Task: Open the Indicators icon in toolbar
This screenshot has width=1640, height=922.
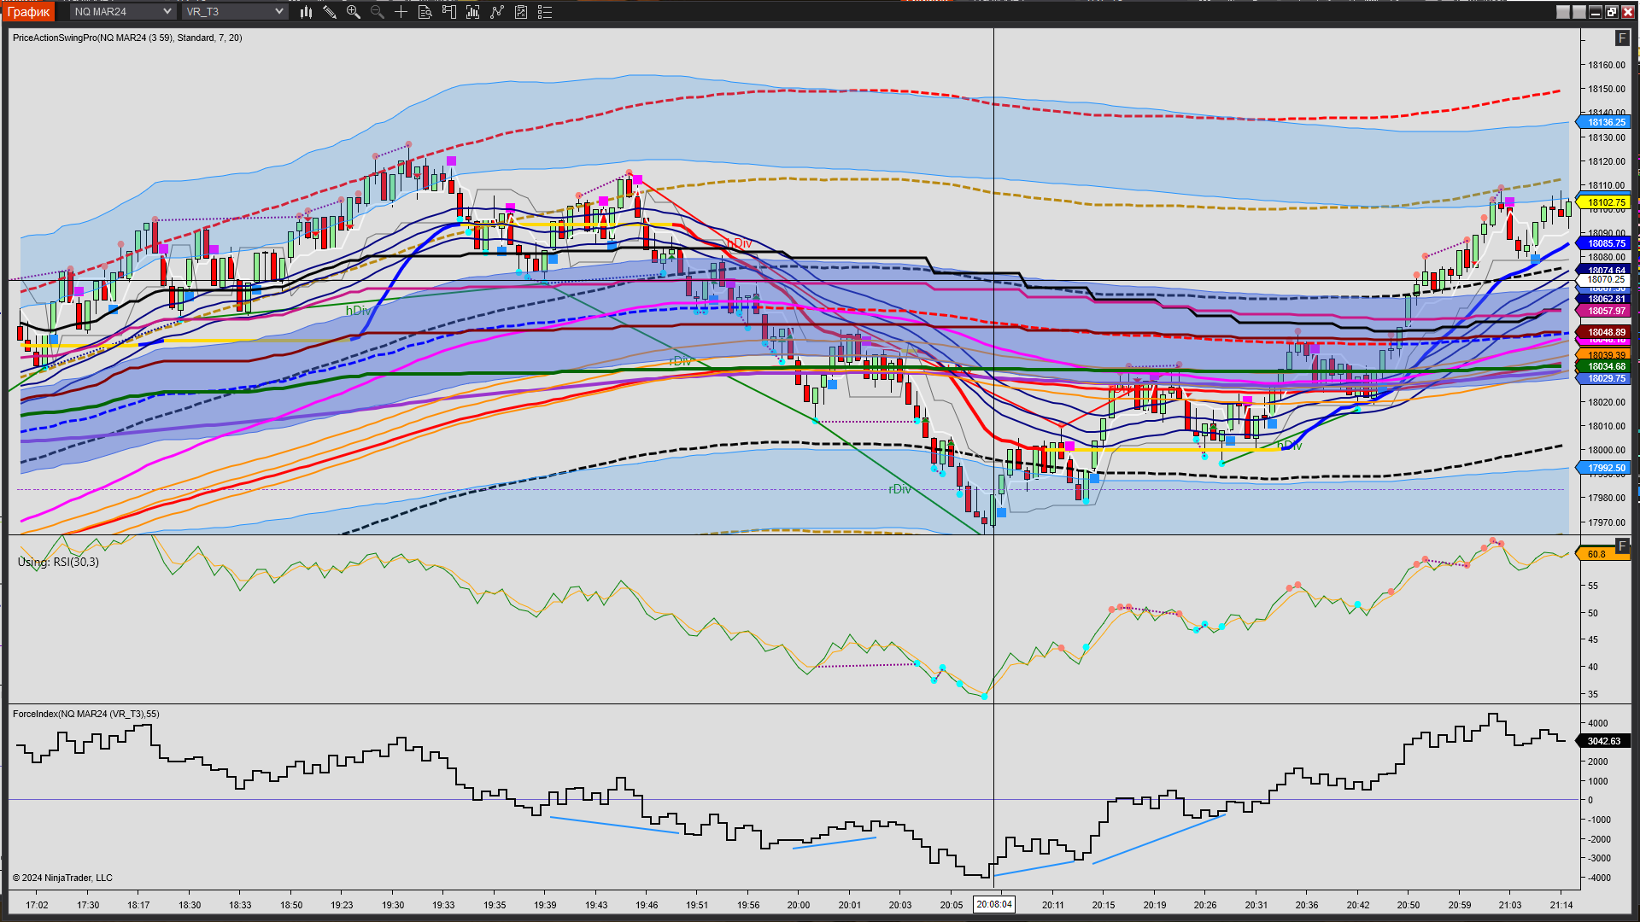Action: (x=473, y=12)
